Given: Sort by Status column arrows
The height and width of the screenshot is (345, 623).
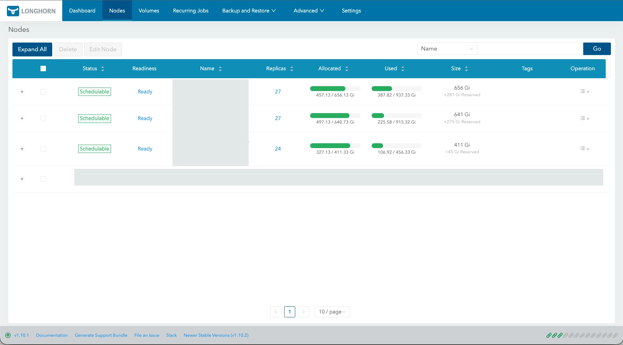Looking at the screenshot, I should click(103, 69).
